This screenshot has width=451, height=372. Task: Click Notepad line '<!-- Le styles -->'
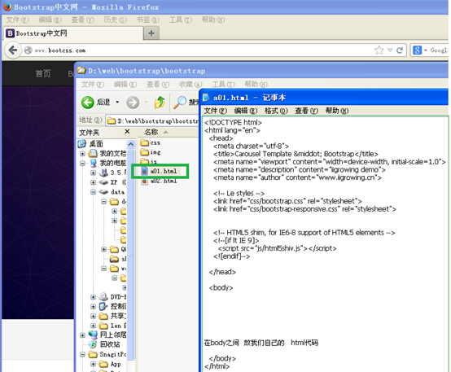pos(239,194)
